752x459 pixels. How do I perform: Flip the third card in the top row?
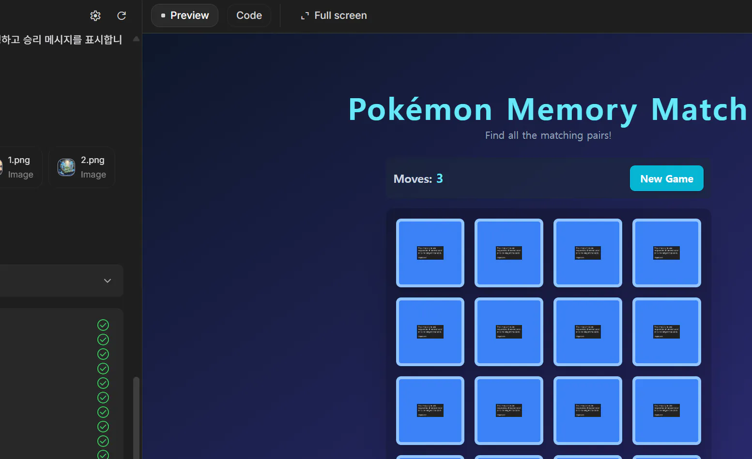tap(588, 253)
